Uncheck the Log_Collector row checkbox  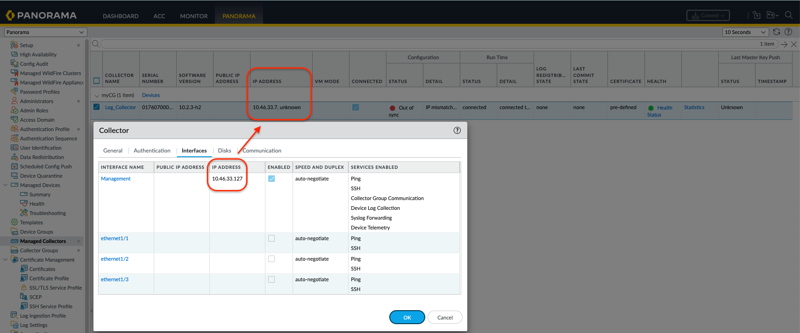[97, 107]
